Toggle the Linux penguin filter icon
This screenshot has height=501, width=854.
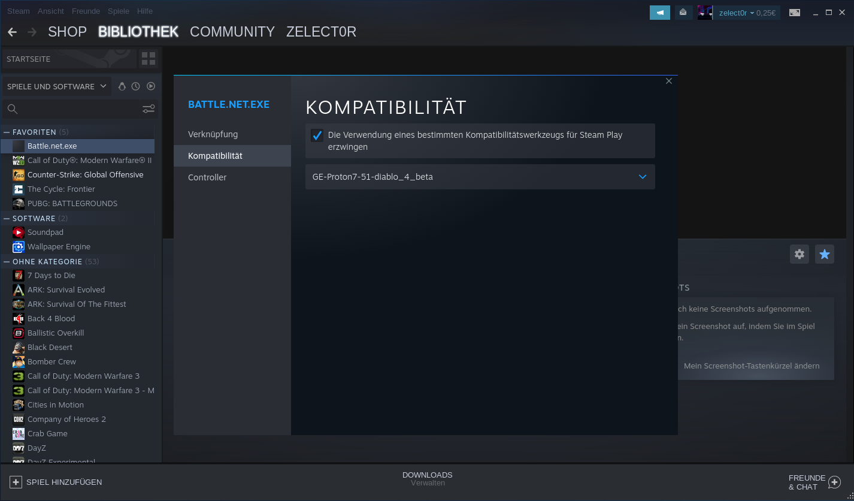[x=122, y=86]
